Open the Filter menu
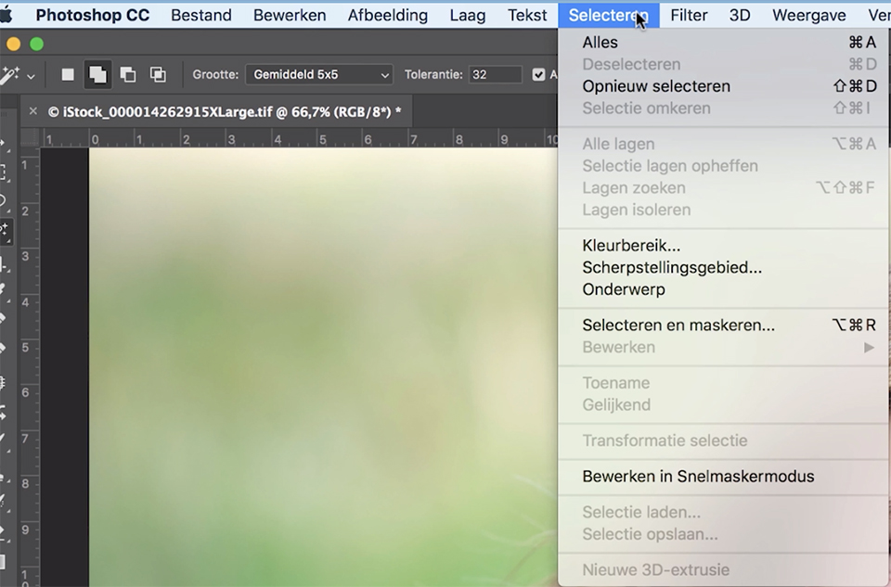This screenshot has height=587, width=891. 689,15
